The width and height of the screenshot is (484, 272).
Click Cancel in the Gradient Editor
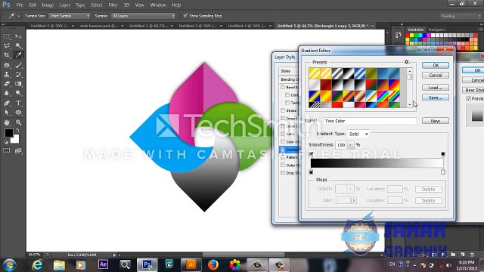tap(436, 76)
